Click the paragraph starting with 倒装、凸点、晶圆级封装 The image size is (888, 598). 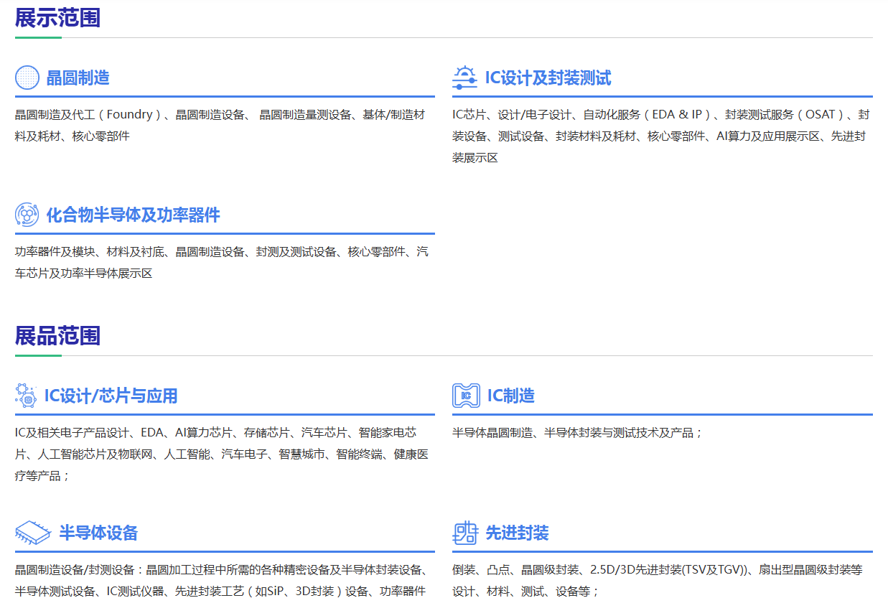(657, 580)
